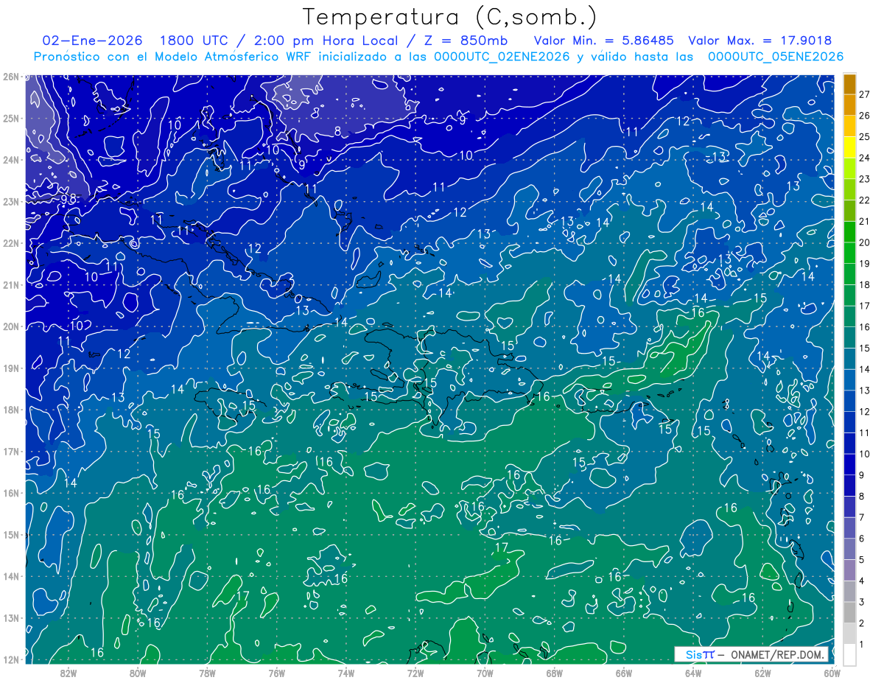This screenshot has height=683, width=884.
Task: Click the color legend label 27
Action: tap(864, 94)
